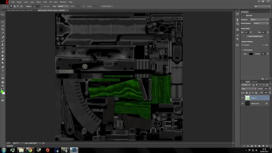272x153 pixels.
Task: Select the Zoom tool
Action: (x=3, y=86)
